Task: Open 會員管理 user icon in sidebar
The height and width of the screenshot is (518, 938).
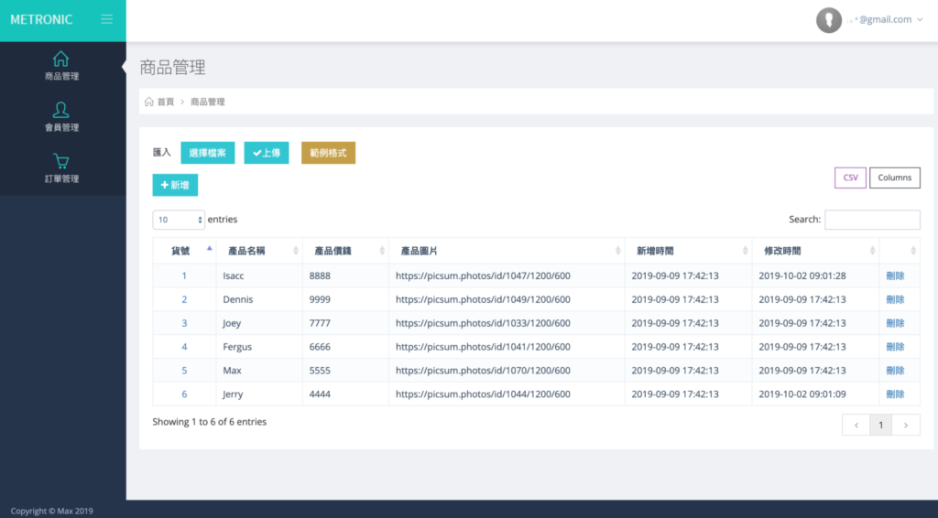Action: coord(61,110)
